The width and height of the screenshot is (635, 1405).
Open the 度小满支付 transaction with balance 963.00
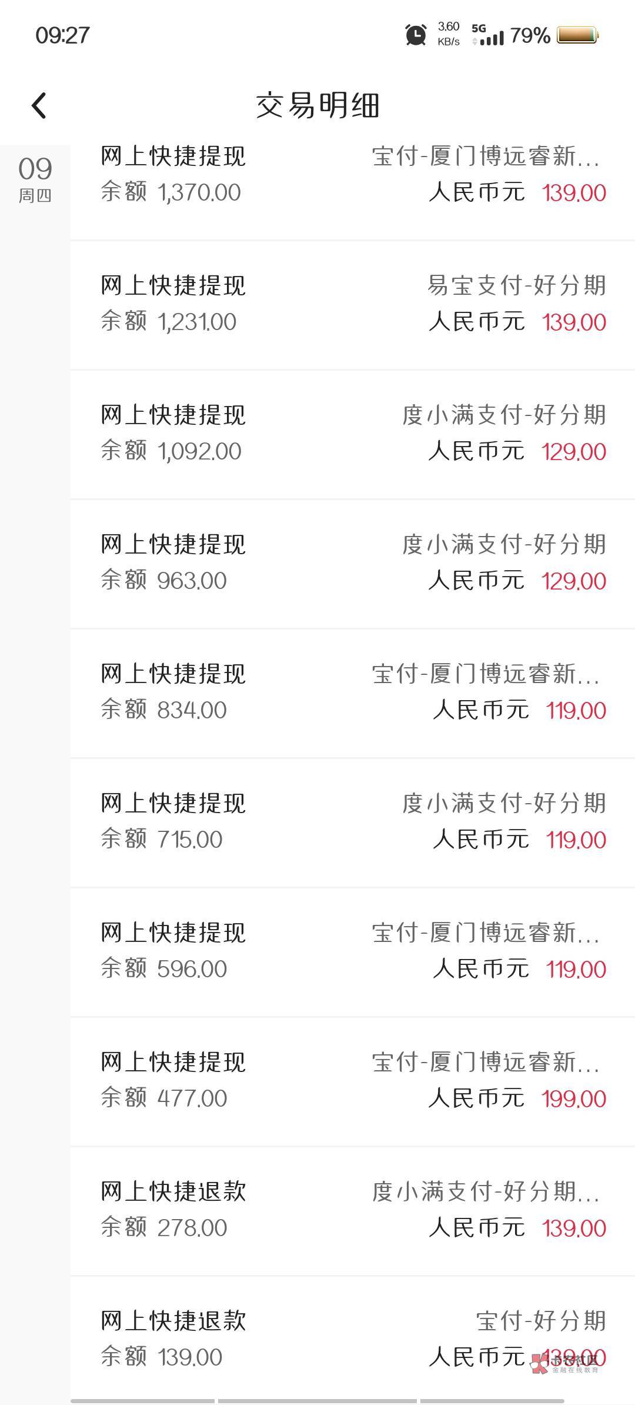point(353,563)
